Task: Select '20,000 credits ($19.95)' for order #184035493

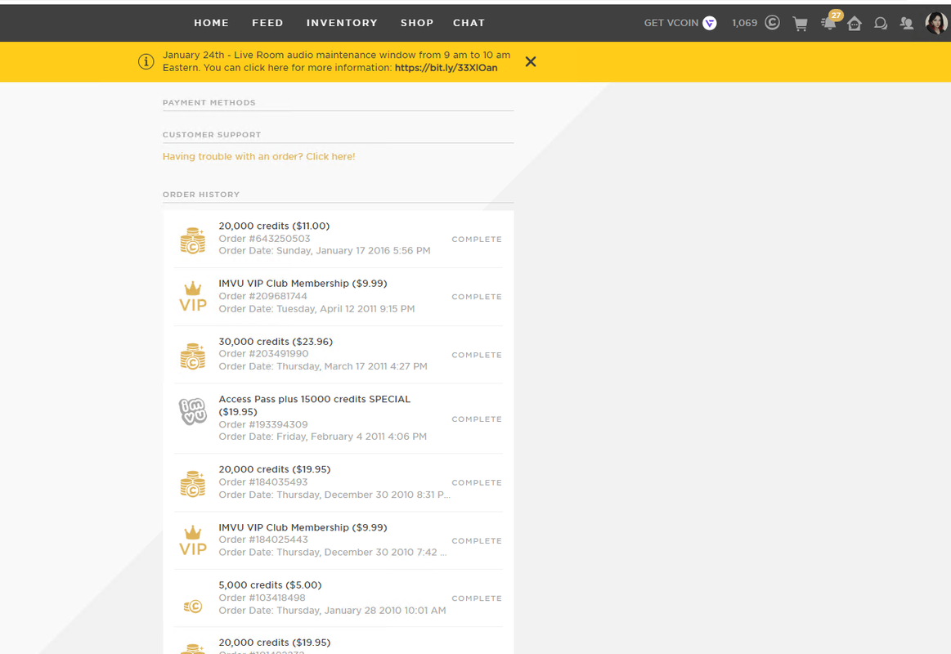Action: 275,470
